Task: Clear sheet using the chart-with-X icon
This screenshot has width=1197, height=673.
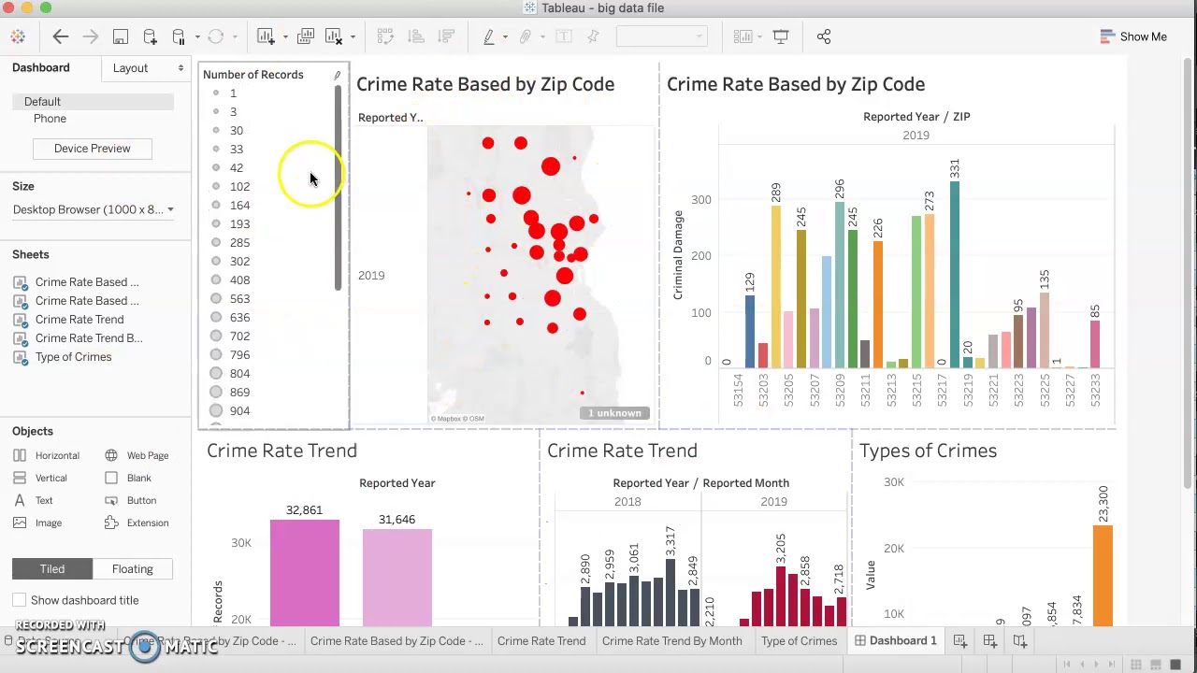Action: pos(334,36)
